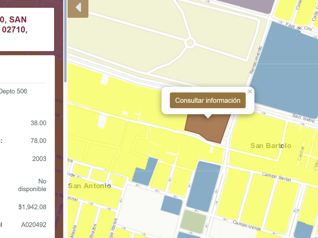Click the San Antonio map label

(x=90, y=186)
